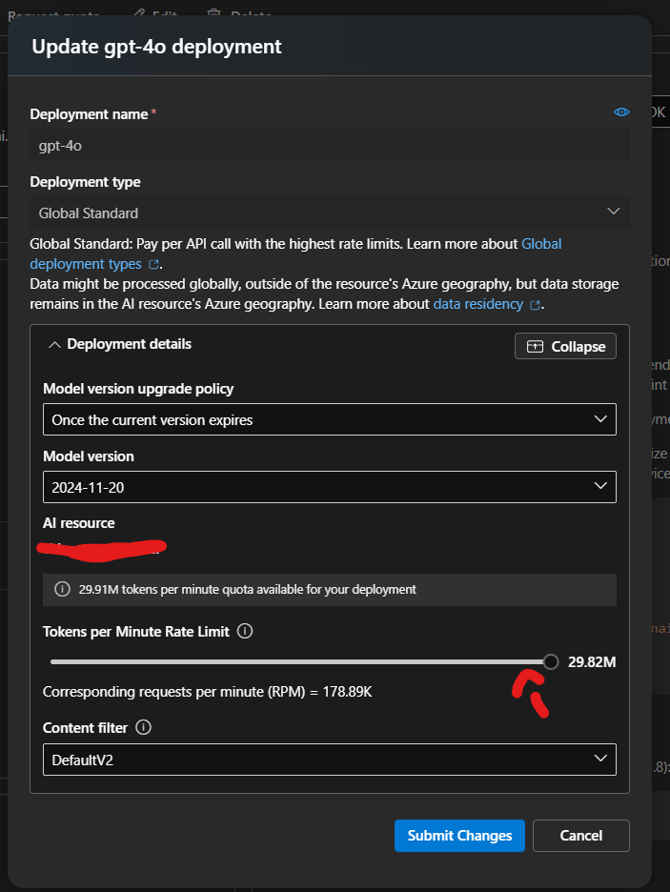Click the Collapse button
Image resolution: width=670 pixels, height=892 pixels.
(565, 347)
